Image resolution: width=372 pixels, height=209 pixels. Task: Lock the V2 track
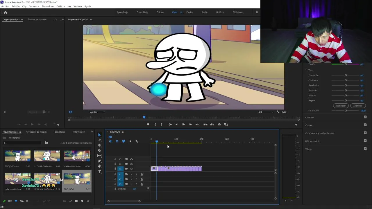(115, 164)
